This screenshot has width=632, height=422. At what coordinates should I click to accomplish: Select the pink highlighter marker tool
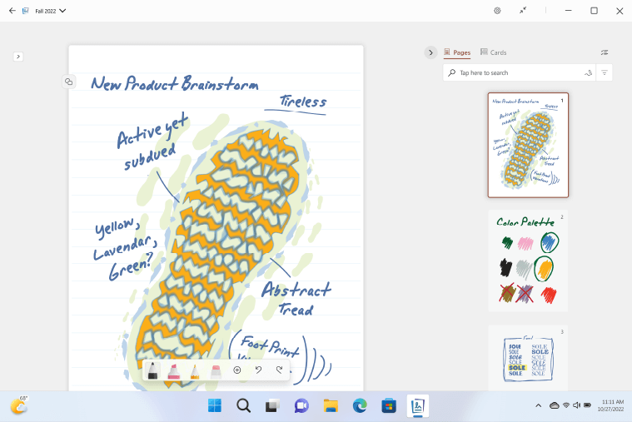(x=174, y=371)
